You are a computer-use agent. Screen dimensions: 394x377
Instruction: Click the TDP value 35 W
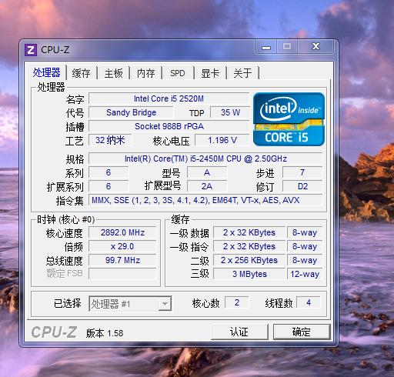230,112
